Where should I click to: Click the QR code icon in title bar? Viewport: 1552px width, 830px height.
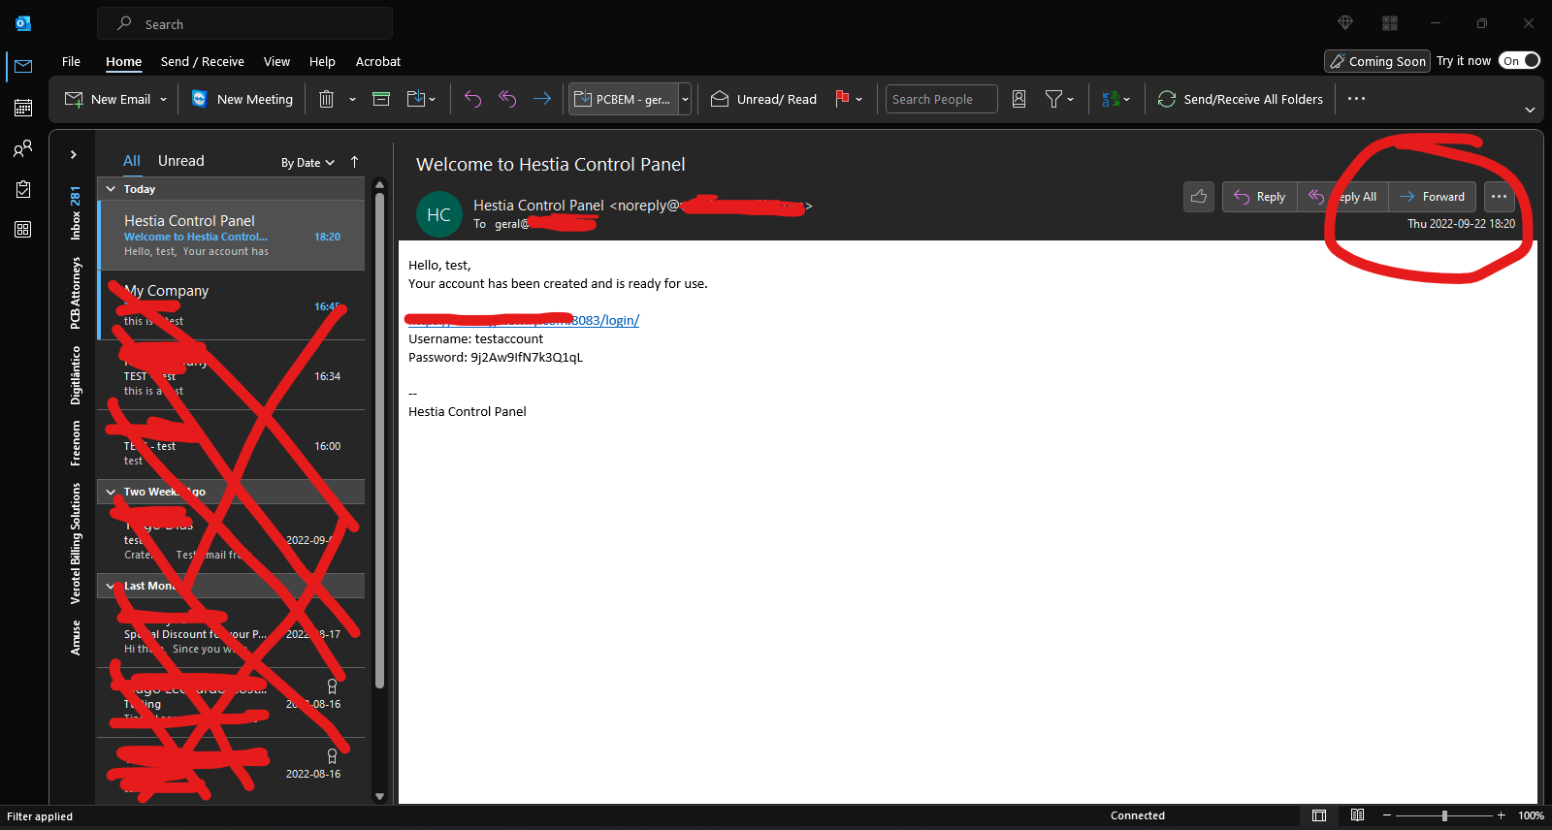coord(1390,23)
